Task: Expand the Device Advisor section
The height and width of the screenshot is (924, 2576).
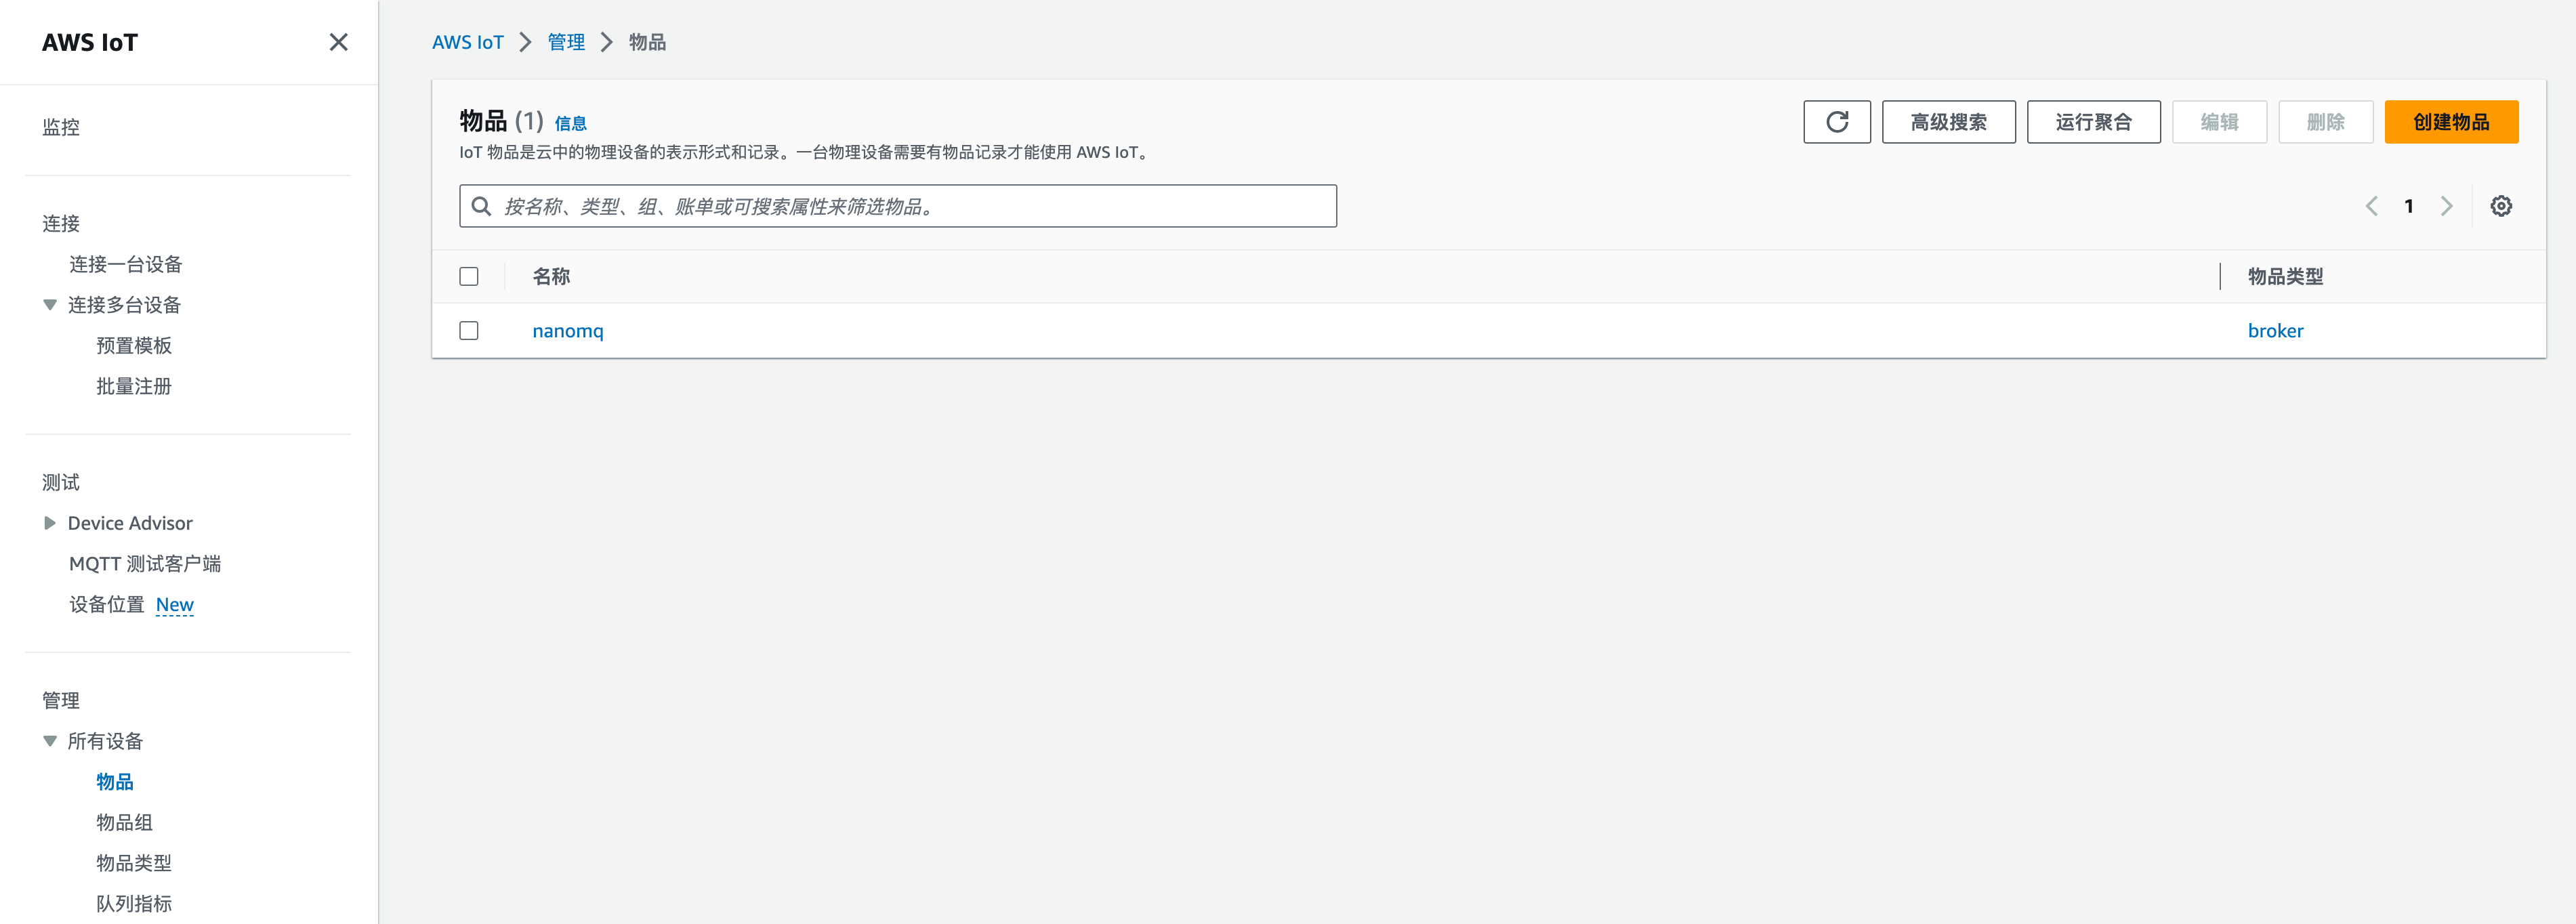Action: click(x=49, y=522)
